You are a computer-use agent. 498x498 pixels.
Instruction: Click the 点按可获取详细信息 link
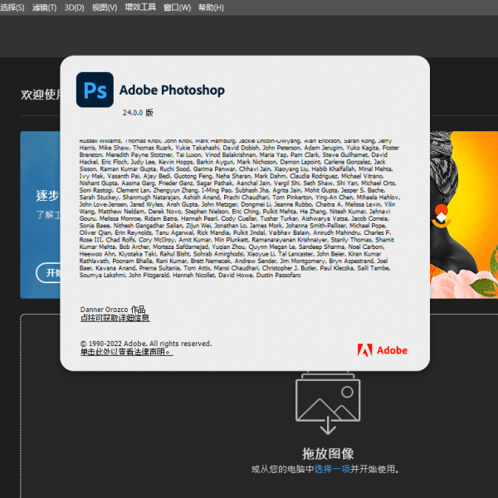coord(115,318)
